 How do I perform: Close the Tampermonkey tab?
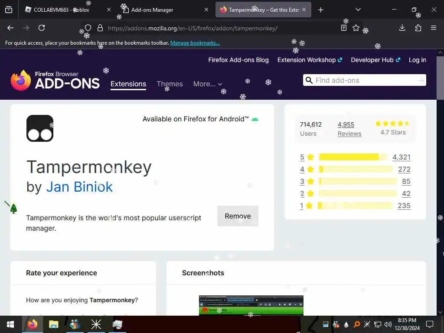pyautogui.click(x=304, y=10)
